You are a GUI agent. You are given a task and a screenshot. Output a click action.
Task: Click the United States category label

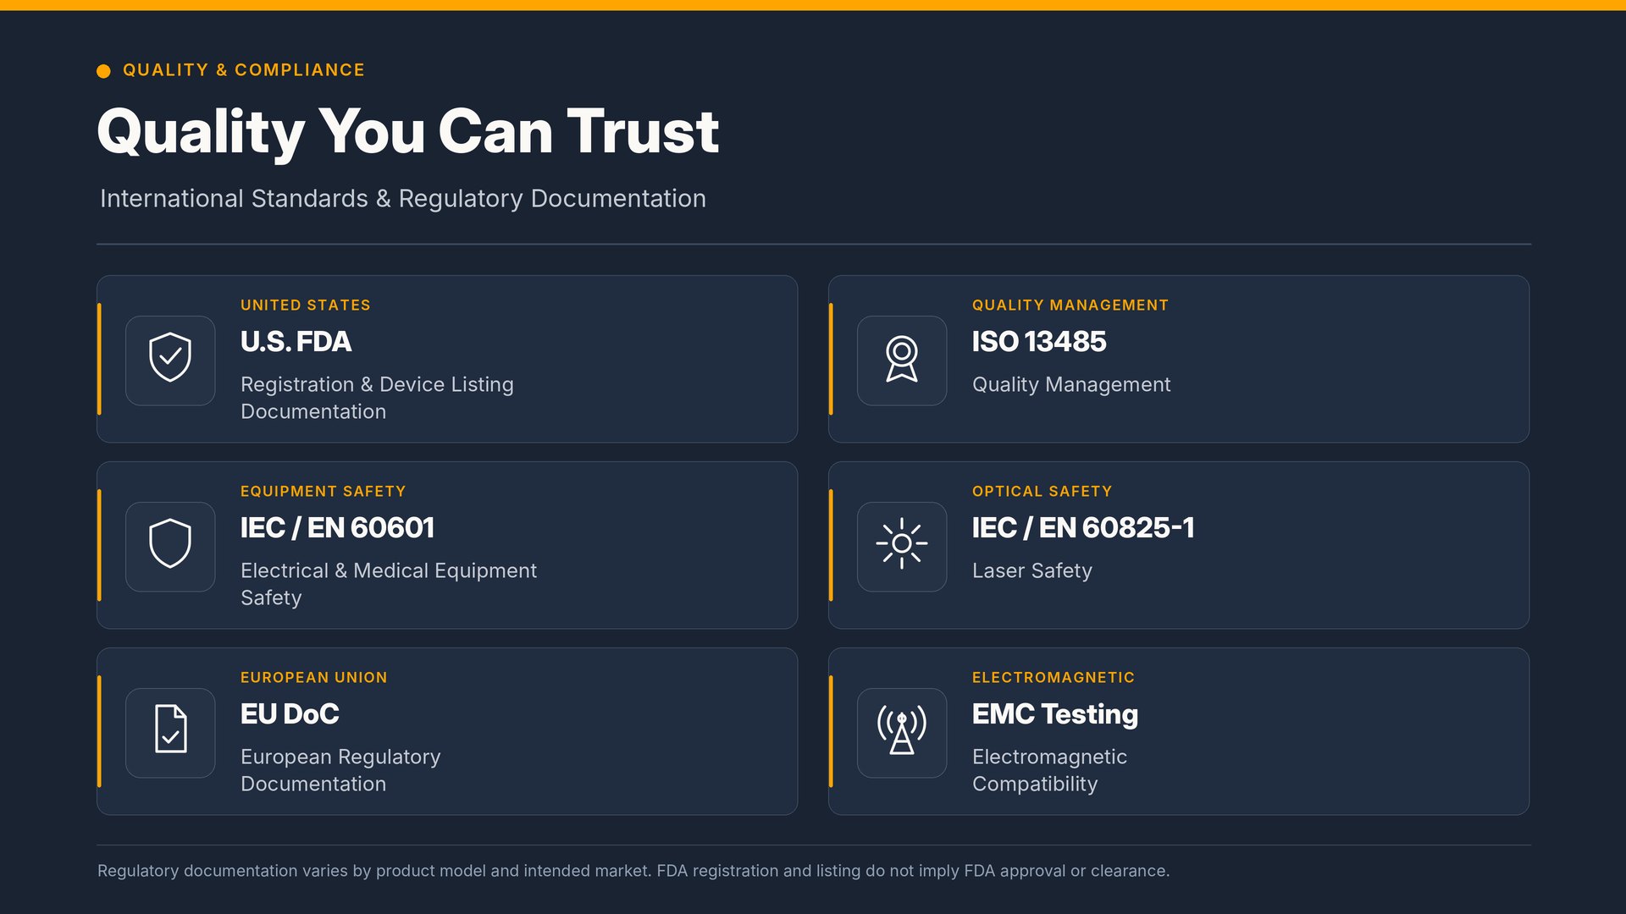pyautogui.click(x=306, y=306)
